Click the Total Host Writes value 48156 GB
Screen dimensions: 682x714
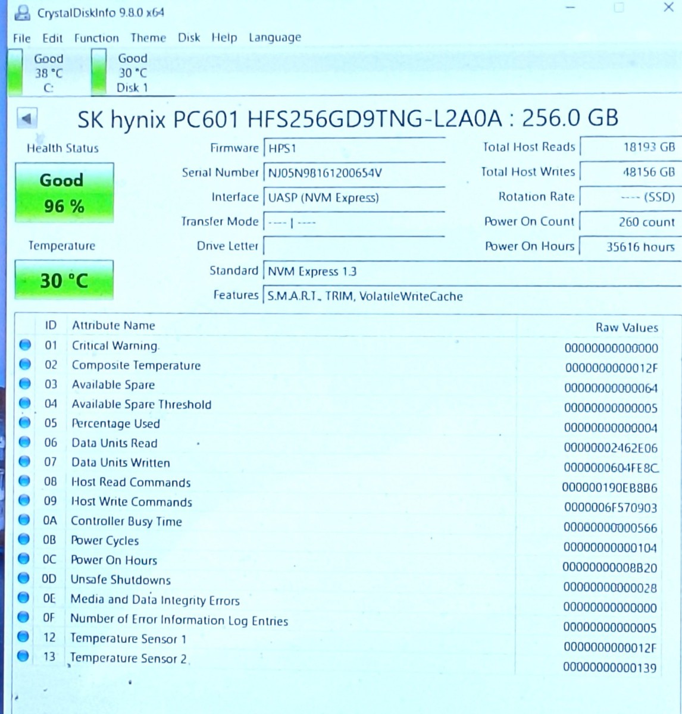click(x=630, y=172)
